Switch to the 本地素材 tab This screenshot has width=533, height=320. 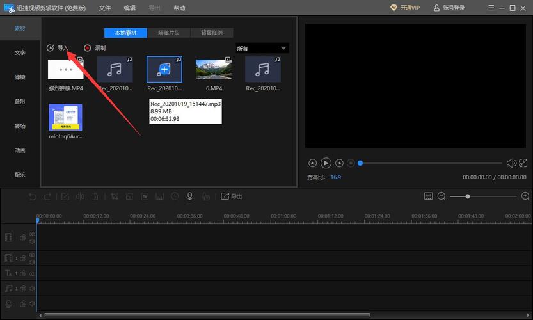pyautogui.click(x=125, y=33)
